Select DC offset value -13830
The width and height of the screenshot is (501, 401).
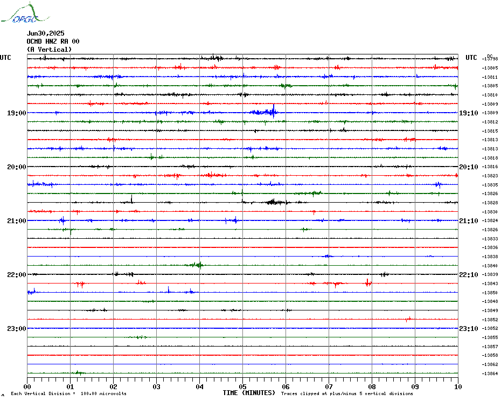(x=490, y=212)
